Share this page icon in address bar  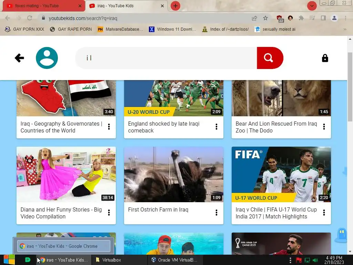[254, 18]
